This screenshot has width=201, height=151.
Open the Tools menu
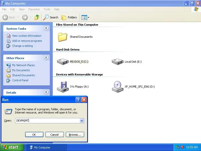pyautogui.click(x=47, y=9)
